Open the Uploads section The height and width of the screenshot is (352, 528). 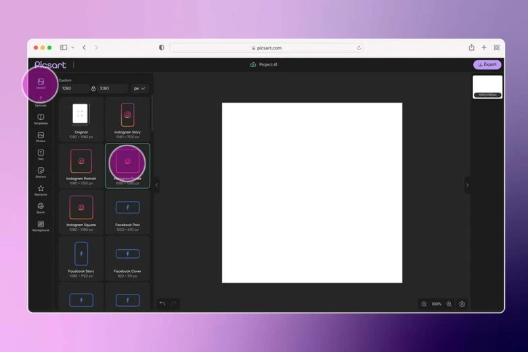[x=41, y=101]
